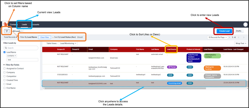
Task: Click the First Name column header
Action: [140, 50]
